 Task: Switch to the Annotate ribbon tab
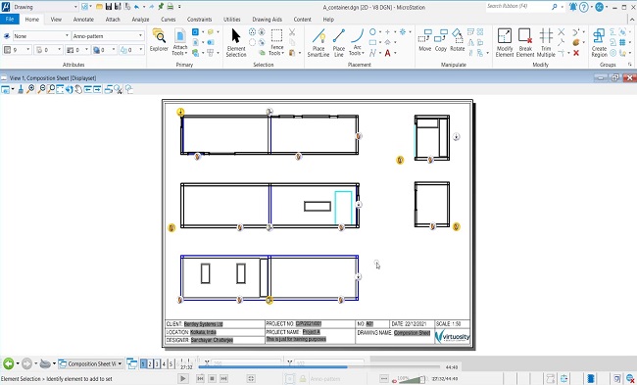[x=83, y=19]
